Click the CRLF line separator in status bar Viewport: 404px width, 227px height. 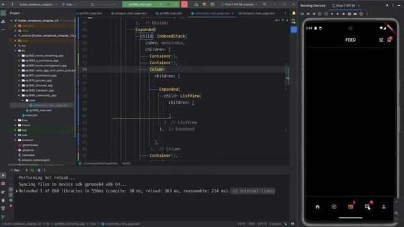pos(251,224)
